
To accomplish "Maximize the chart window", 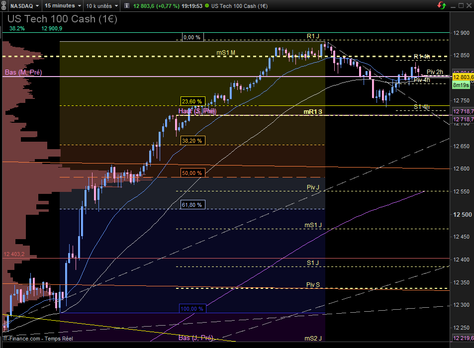I will click(x=461, y=6).
